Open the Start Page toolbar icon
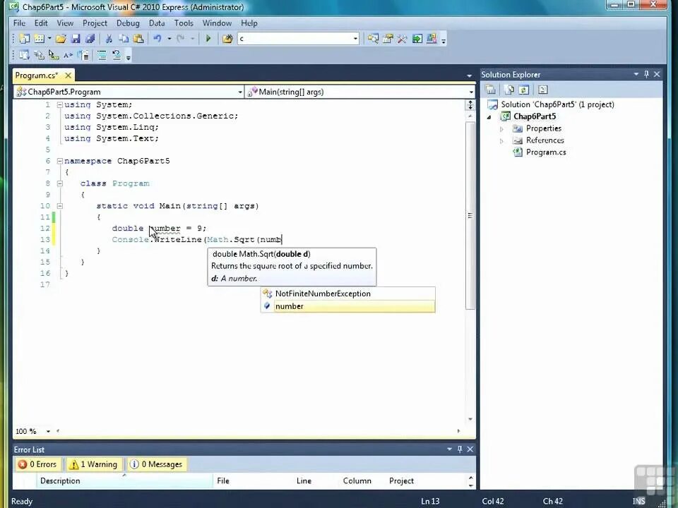This screenshot has height=508, width=678. tap(417, 39)
